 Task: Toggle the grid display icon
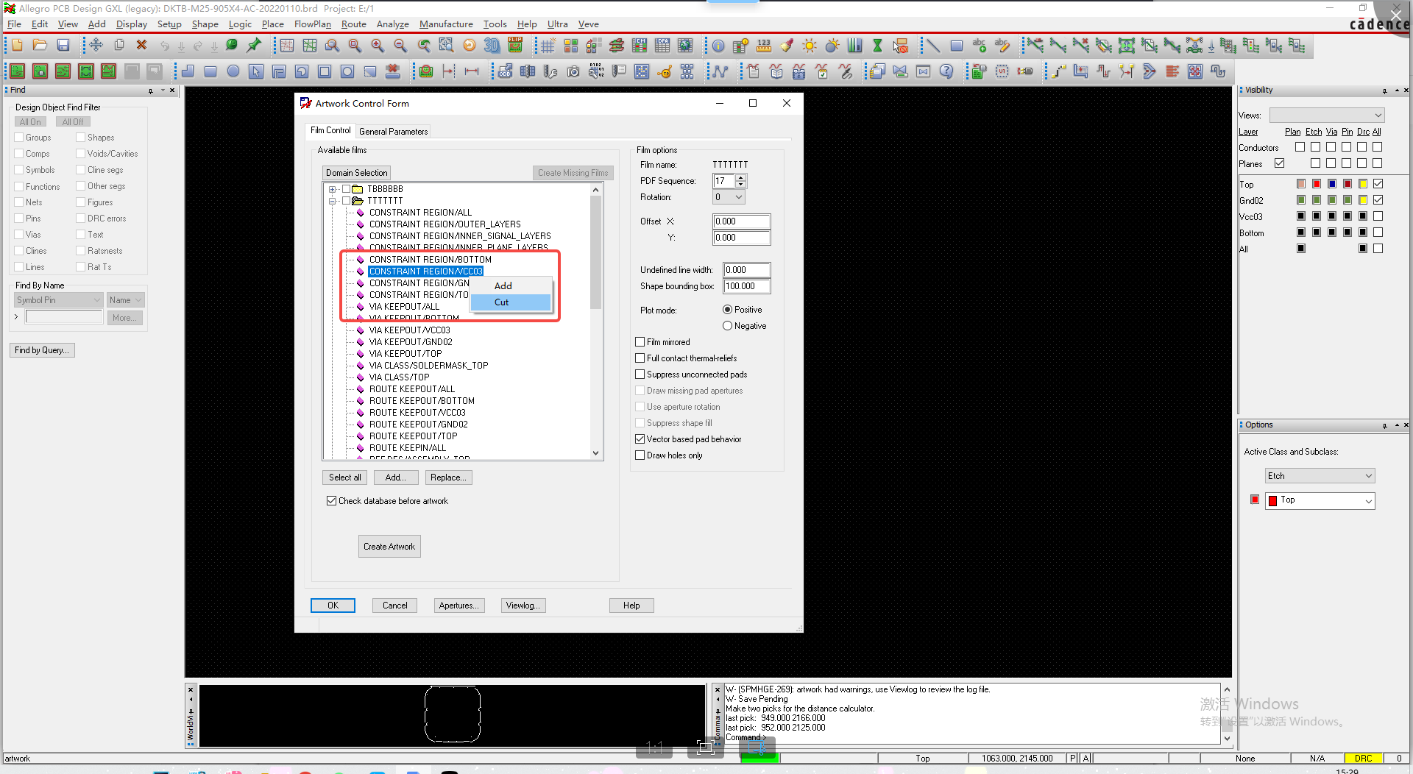548,46
